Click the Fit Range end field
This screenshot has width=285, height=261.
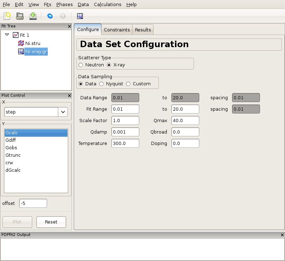(x=185, y=109)
